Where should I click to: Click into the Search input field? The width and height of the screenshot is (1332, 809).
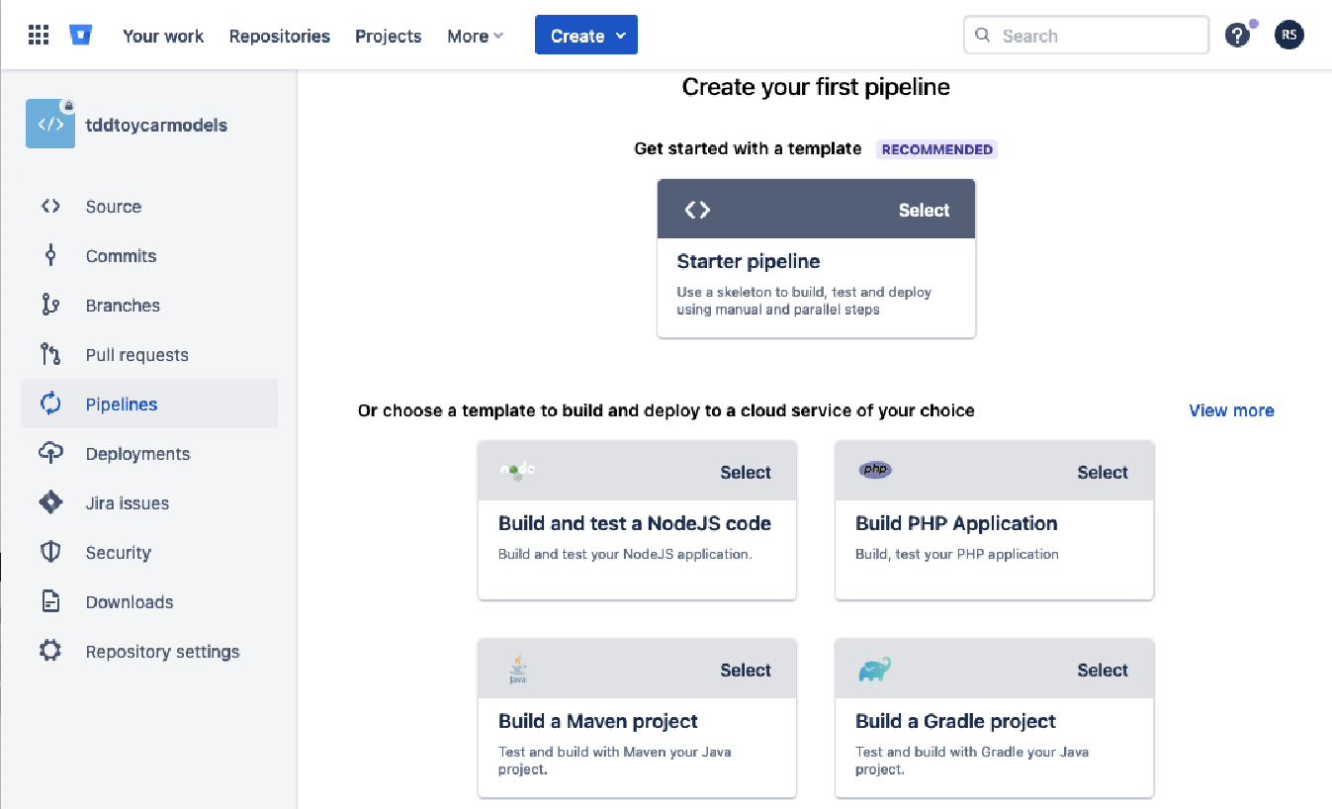pos(1086,36)
